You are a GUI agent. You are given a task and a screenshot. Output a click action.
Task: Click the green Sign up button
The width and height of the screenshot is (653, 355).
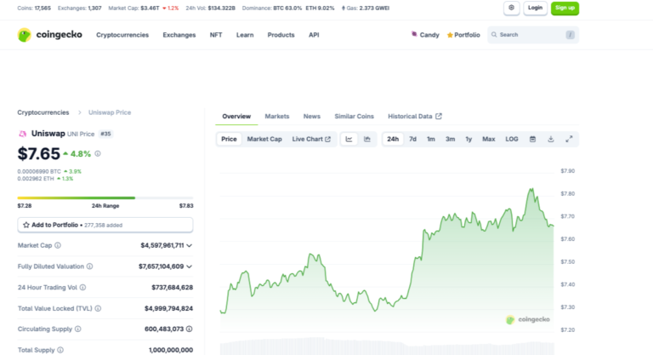pyautogui.click(x=565, y=8)
